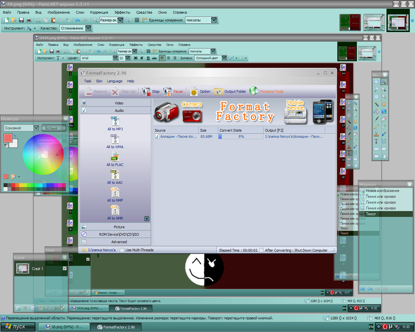415x332 pixels.
Task: Toggle Italic in the inner Paint.NET text toolbar
Action: click(142, 58)
